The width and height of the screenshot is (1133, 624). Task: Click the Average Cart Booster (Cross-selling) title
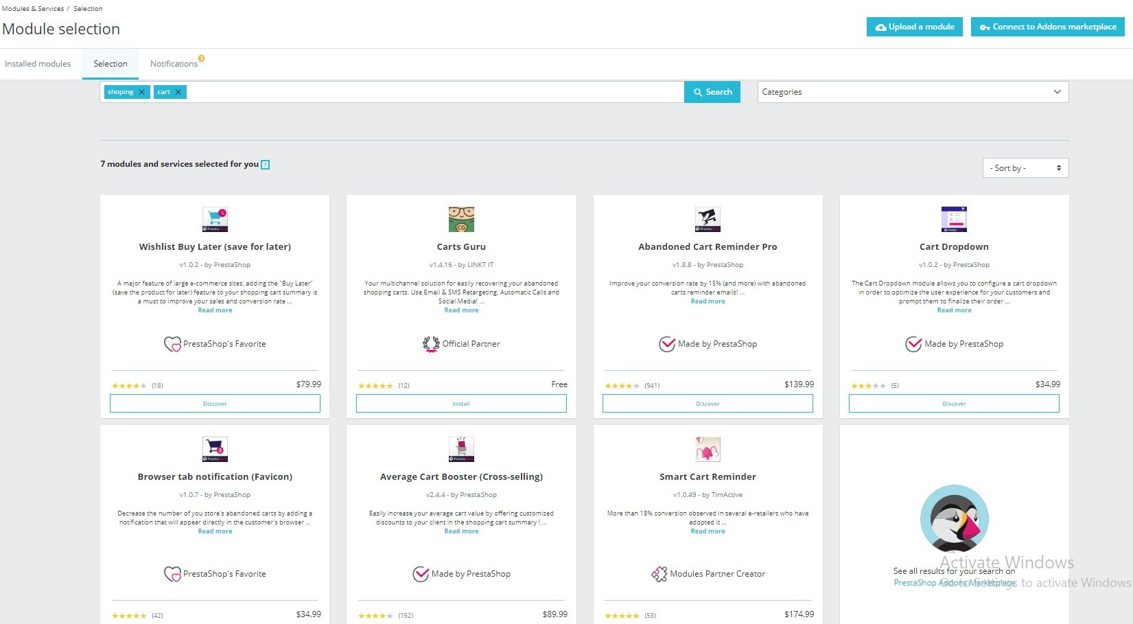coord(461,477)
